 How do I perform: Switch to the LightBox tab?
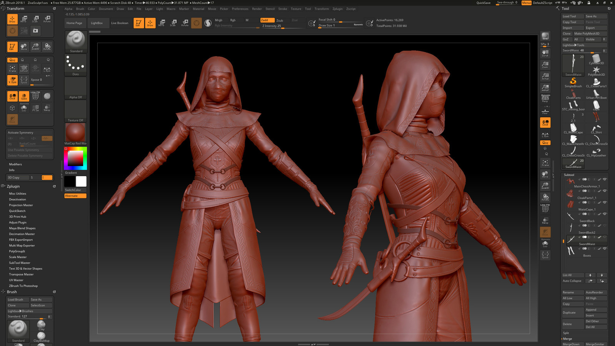pos(97,23)
